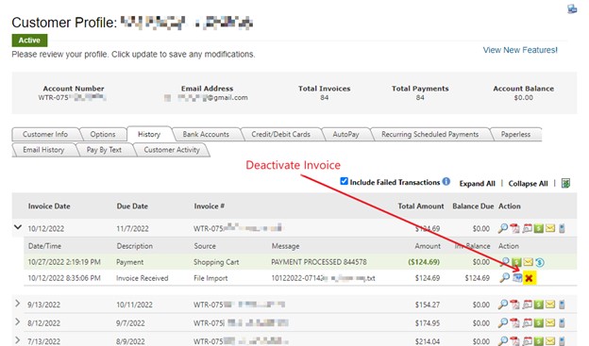The width and height of the screenshot is (589, 346).
Task: Open the Email History tab
Action: (43, 150)
